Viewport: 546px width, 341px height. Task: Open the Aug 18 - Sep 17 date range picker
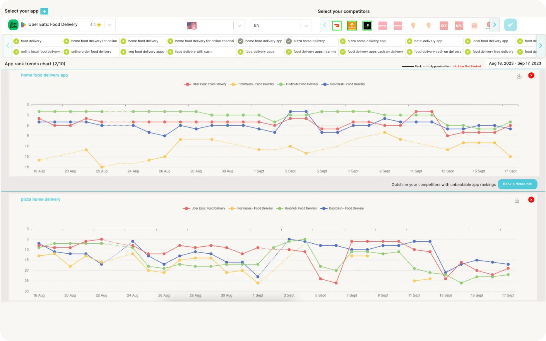click(x=515, y=63)
